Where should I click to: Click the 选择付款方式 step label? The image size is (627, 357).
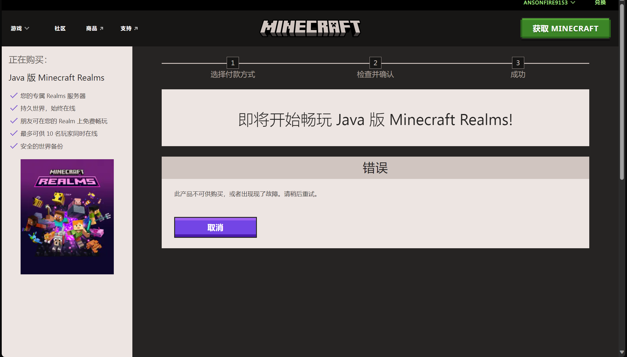233,75
